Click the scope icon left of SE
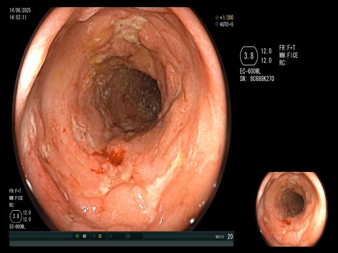Viewport: 338px width, 253px height. 94,236
